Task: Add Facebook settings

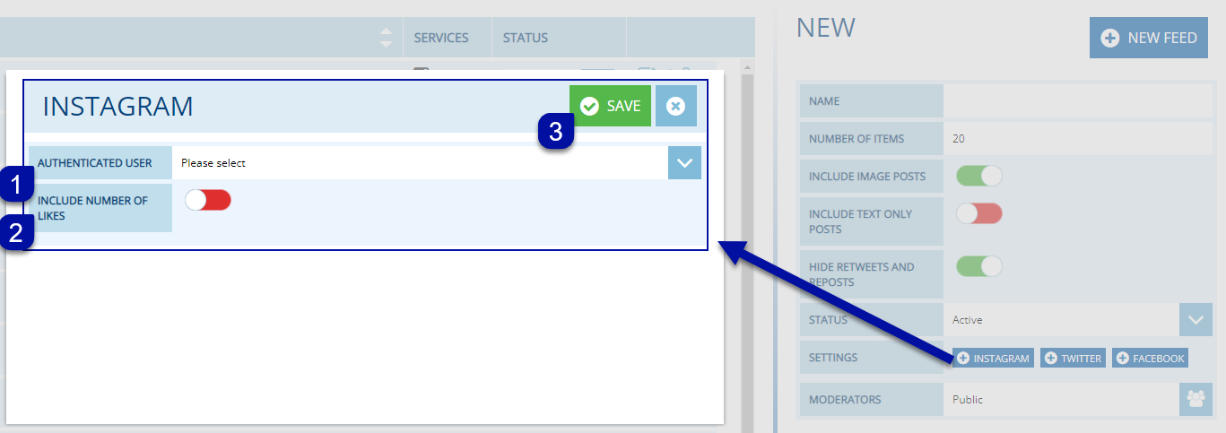Action: pyautogui.click(x=1151, y=358)
